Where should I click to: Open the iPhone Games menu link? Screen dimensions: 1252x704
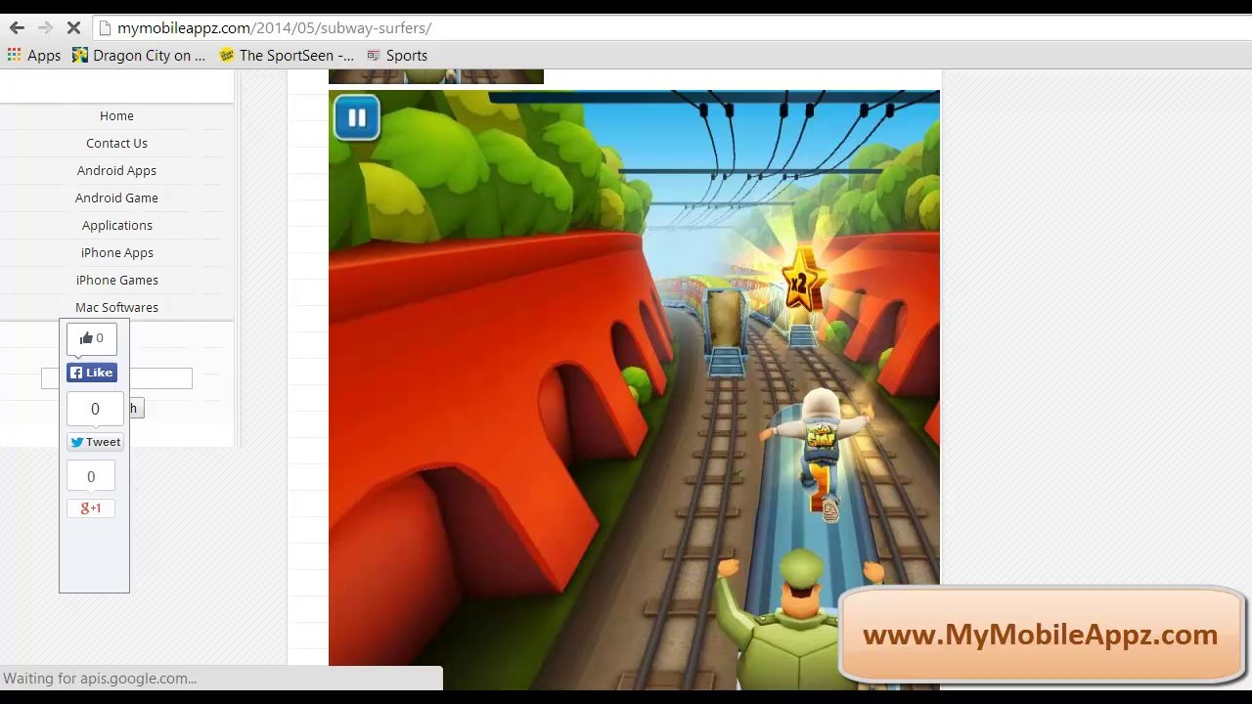[x=116, y=280]
